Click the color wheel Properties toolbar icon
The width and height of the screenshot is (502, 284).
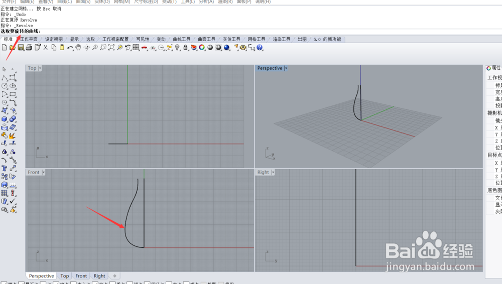pyautogui.click(x=202, y=48)
